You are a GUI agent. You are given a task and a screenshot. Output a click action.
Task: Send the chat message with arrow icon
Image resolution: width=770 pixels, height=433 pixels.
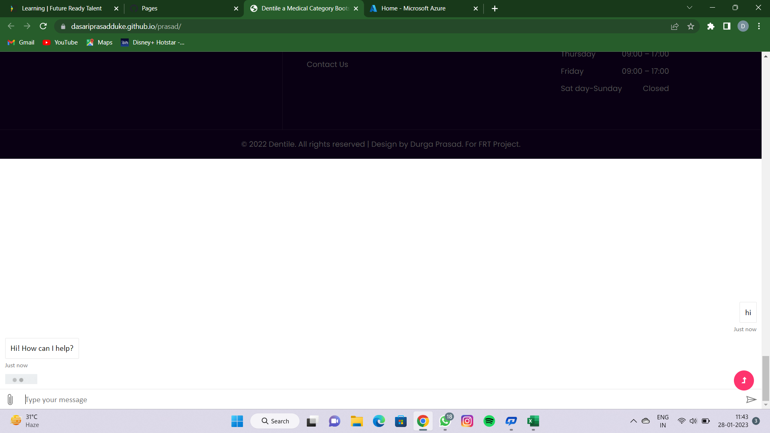[x=751, y=399]
